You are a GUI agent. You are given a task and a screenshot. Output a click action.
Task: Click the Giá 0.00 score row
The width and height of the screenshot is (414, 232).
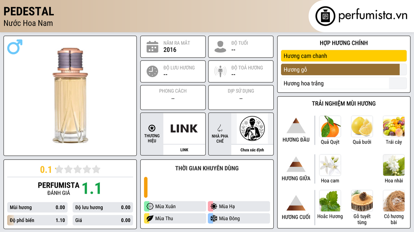[x=103, y=220]
